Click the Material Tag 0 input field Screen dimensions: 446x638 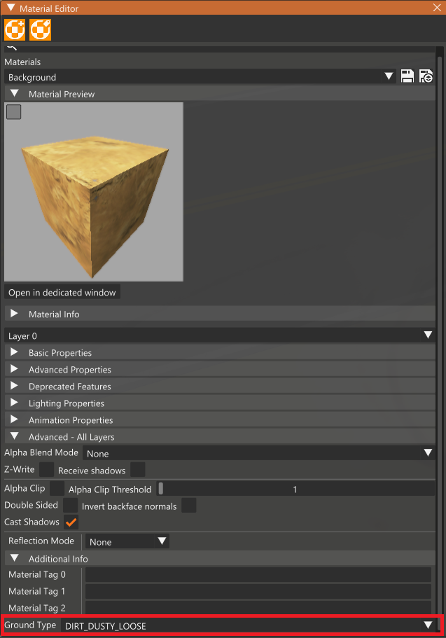click(x=258, y=574)
